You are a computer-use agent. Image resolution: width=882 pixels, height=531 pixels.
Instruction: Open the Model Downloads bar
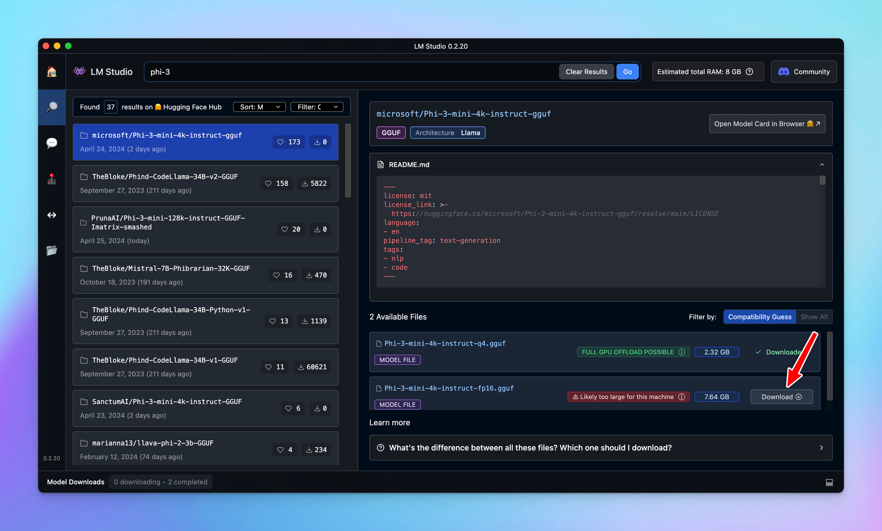(x=441, y=482)
